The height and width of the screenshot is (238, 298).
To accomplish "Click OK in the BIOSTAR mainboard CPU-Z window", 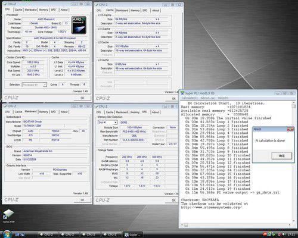I will click(82, 200).
